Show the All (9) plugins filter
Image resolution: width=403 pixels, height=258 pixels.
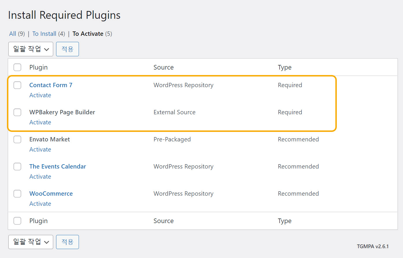pos(13,34)
